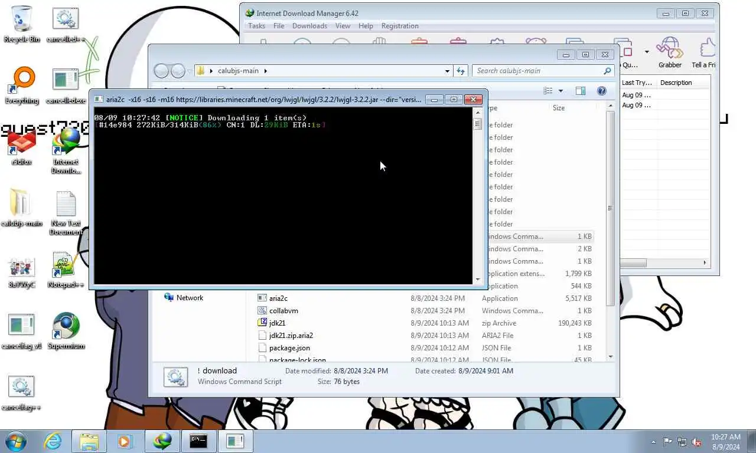Click the IDM horizontal list scrollbar
This screenshot has height=453, width=756.
point(633,262)
